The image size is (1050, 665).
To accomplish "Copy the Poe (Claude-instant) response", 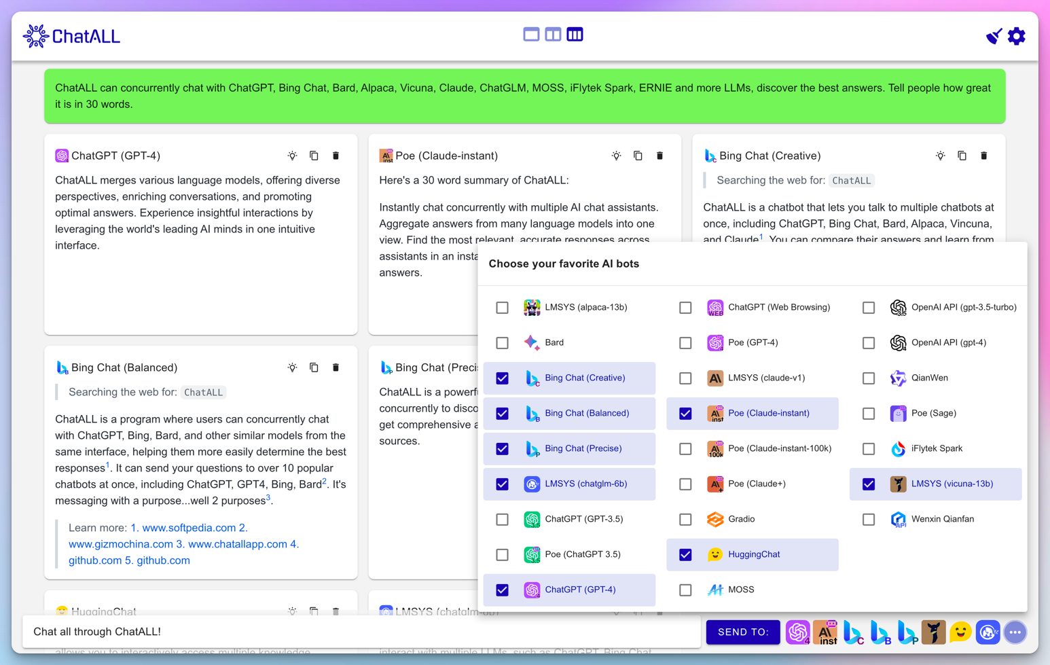I will [638, 156].
